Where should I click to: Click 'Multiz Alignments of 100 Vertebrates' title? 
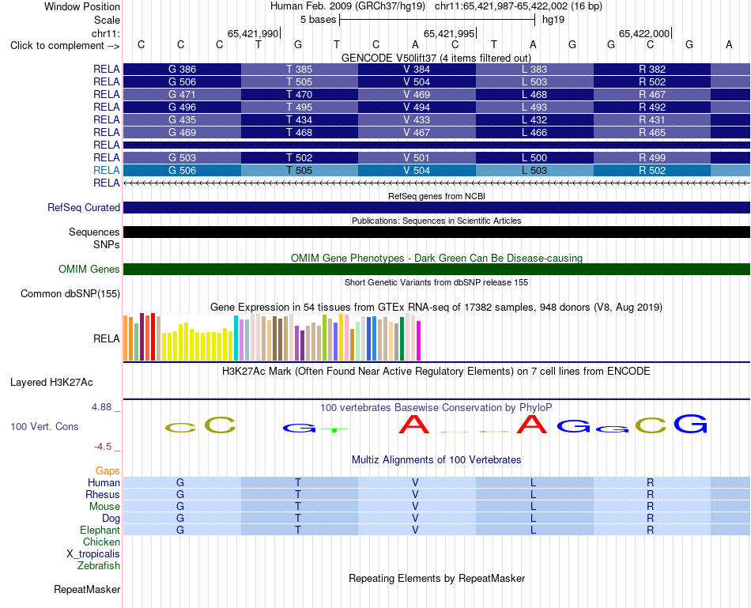click(436, 460)
